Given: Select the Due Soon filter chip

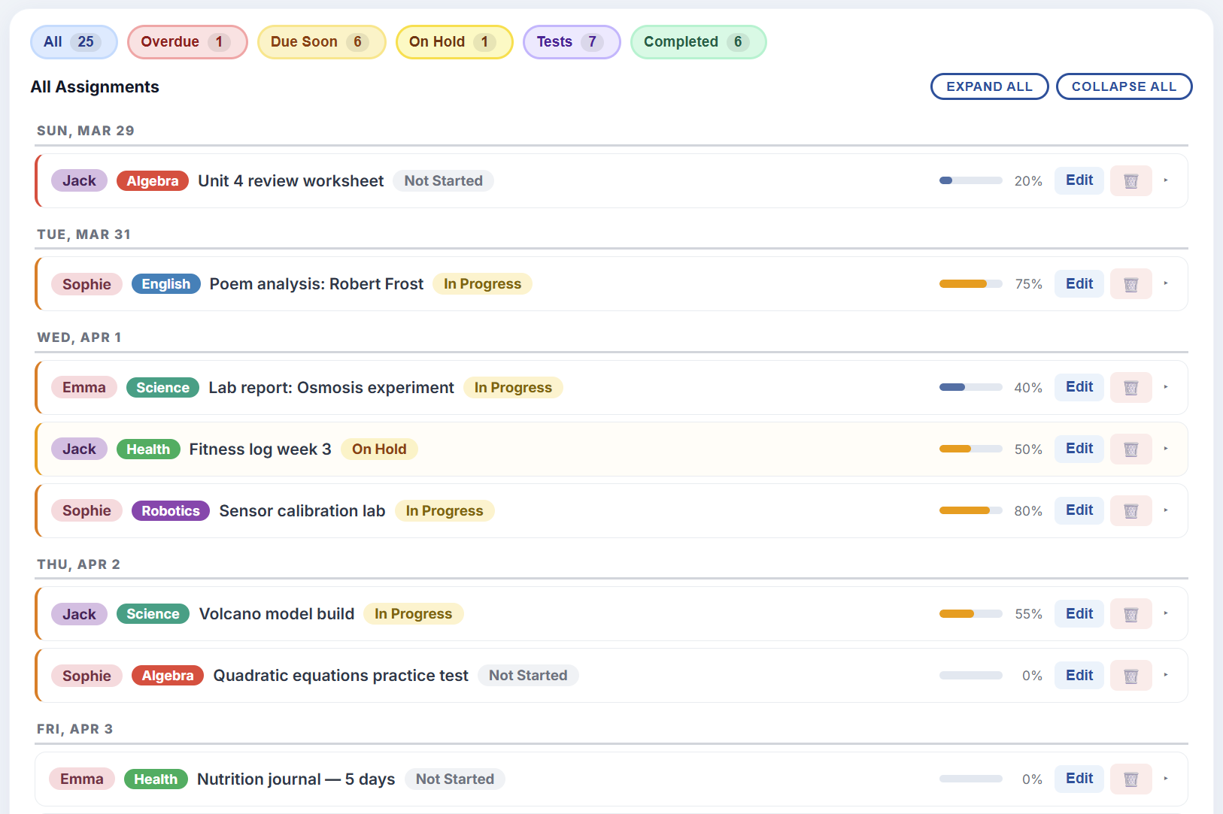Looking at the screenshot, I should (321, 41).
